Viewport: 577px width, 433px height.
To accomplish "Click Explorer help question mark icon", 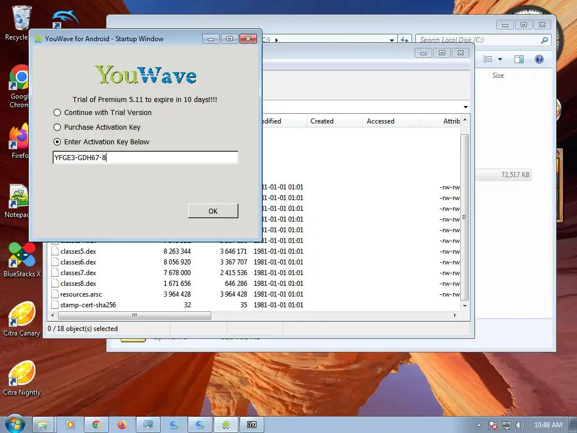I will pyautogui.click(x=539, y=59).
